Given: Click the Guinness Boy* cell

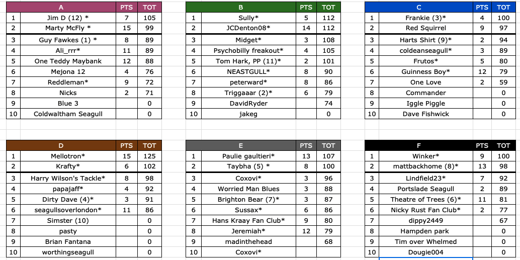Looking at the screenshot, I should (x=426, y=71).
